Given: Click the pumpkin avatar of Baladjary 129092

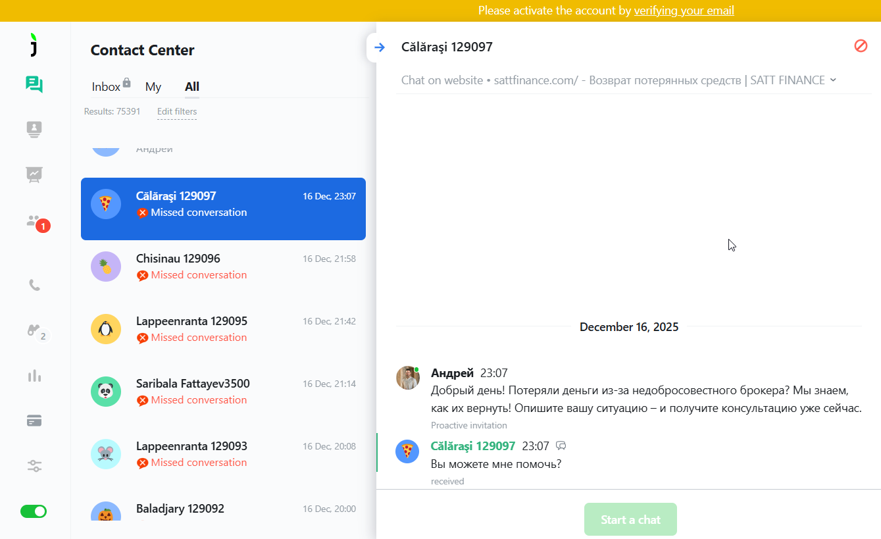Looking at the screenshot, I should (106, 511).
